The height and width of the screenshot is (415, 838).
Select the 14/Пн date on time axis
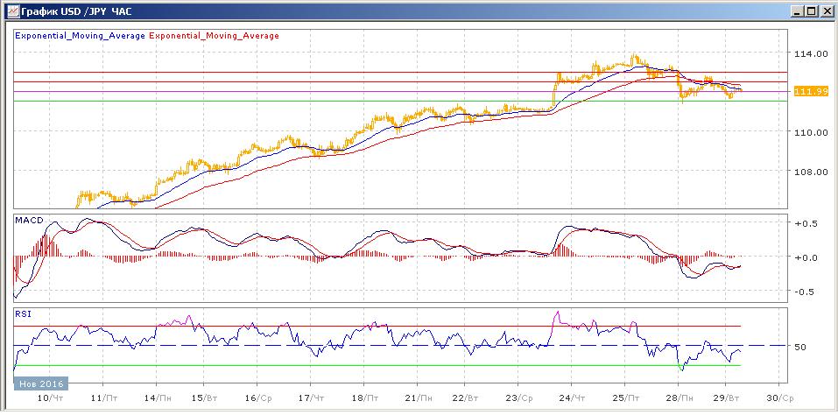click(x=158, y=398)
